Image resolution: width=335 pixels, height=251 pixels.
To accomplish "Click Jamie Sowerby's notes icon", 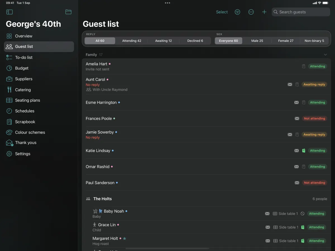I will point(297,134).
